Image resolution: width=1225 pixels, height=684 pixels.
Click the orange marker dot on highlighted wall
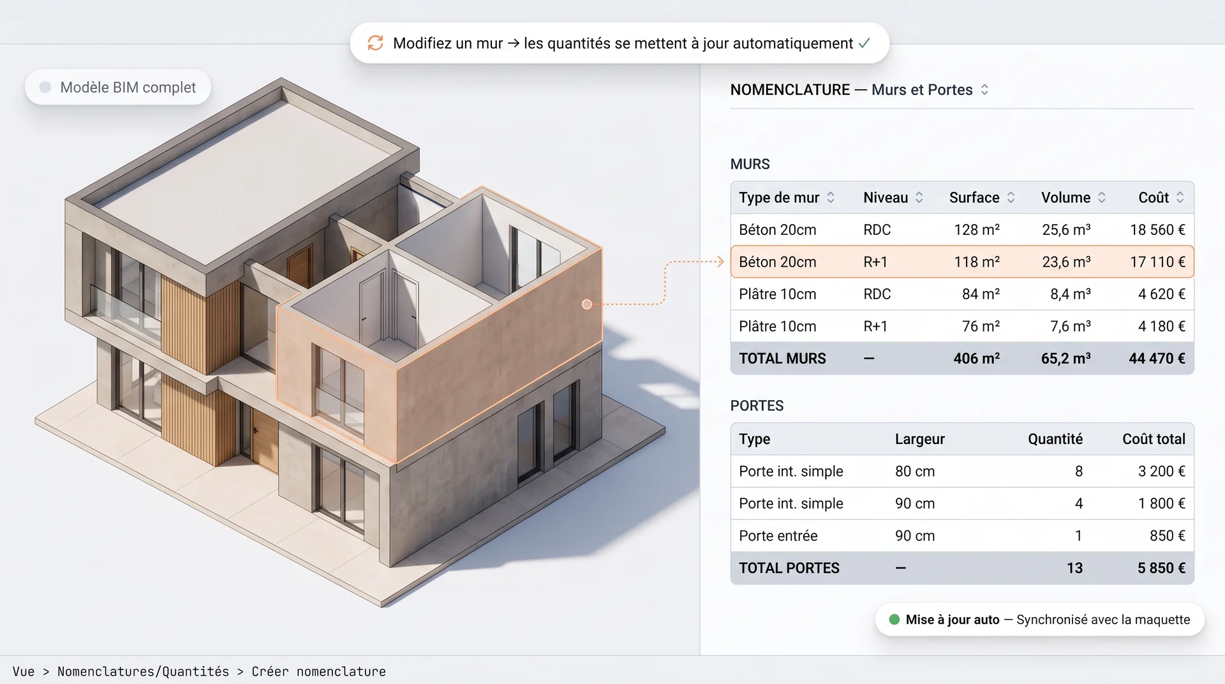(587, 304)
